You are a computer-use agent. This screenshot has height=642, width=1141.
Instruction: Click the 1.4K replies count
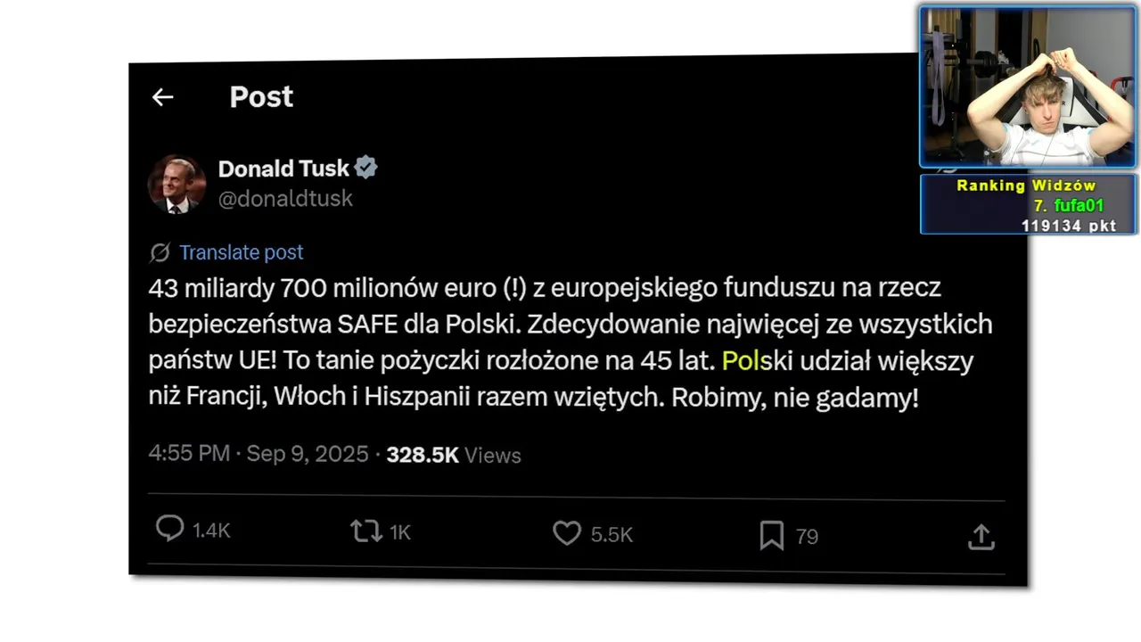[211, 531]
